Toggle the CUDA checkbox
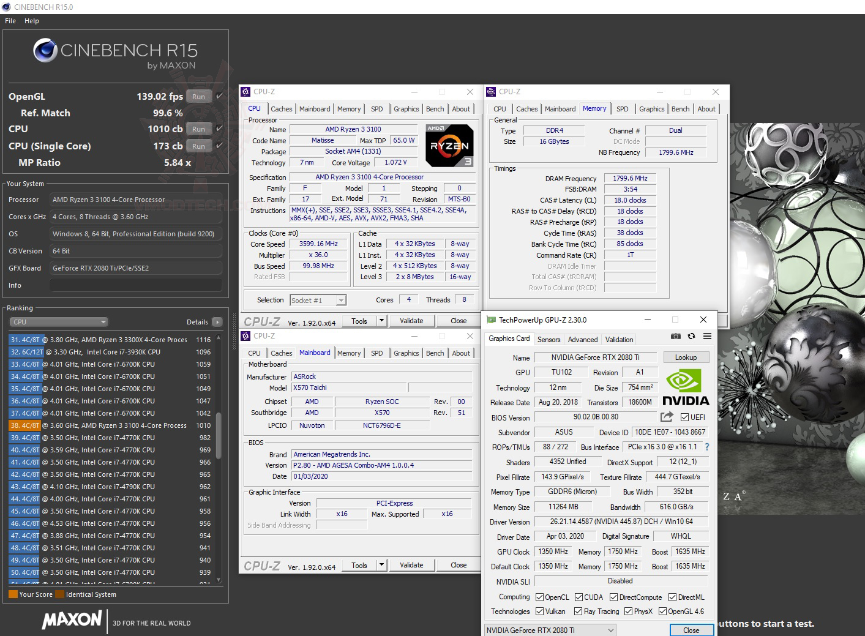The image size is (865, 636). click(x=579, y=597)
